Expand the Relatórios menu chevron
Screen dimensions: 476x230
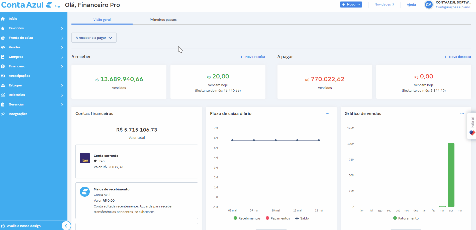(x=62, y=95)
